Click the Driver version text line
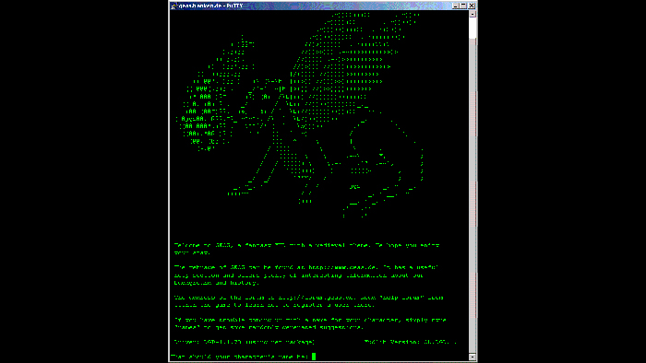Screen dimensions: 646x363 click(x=244, y=342)
